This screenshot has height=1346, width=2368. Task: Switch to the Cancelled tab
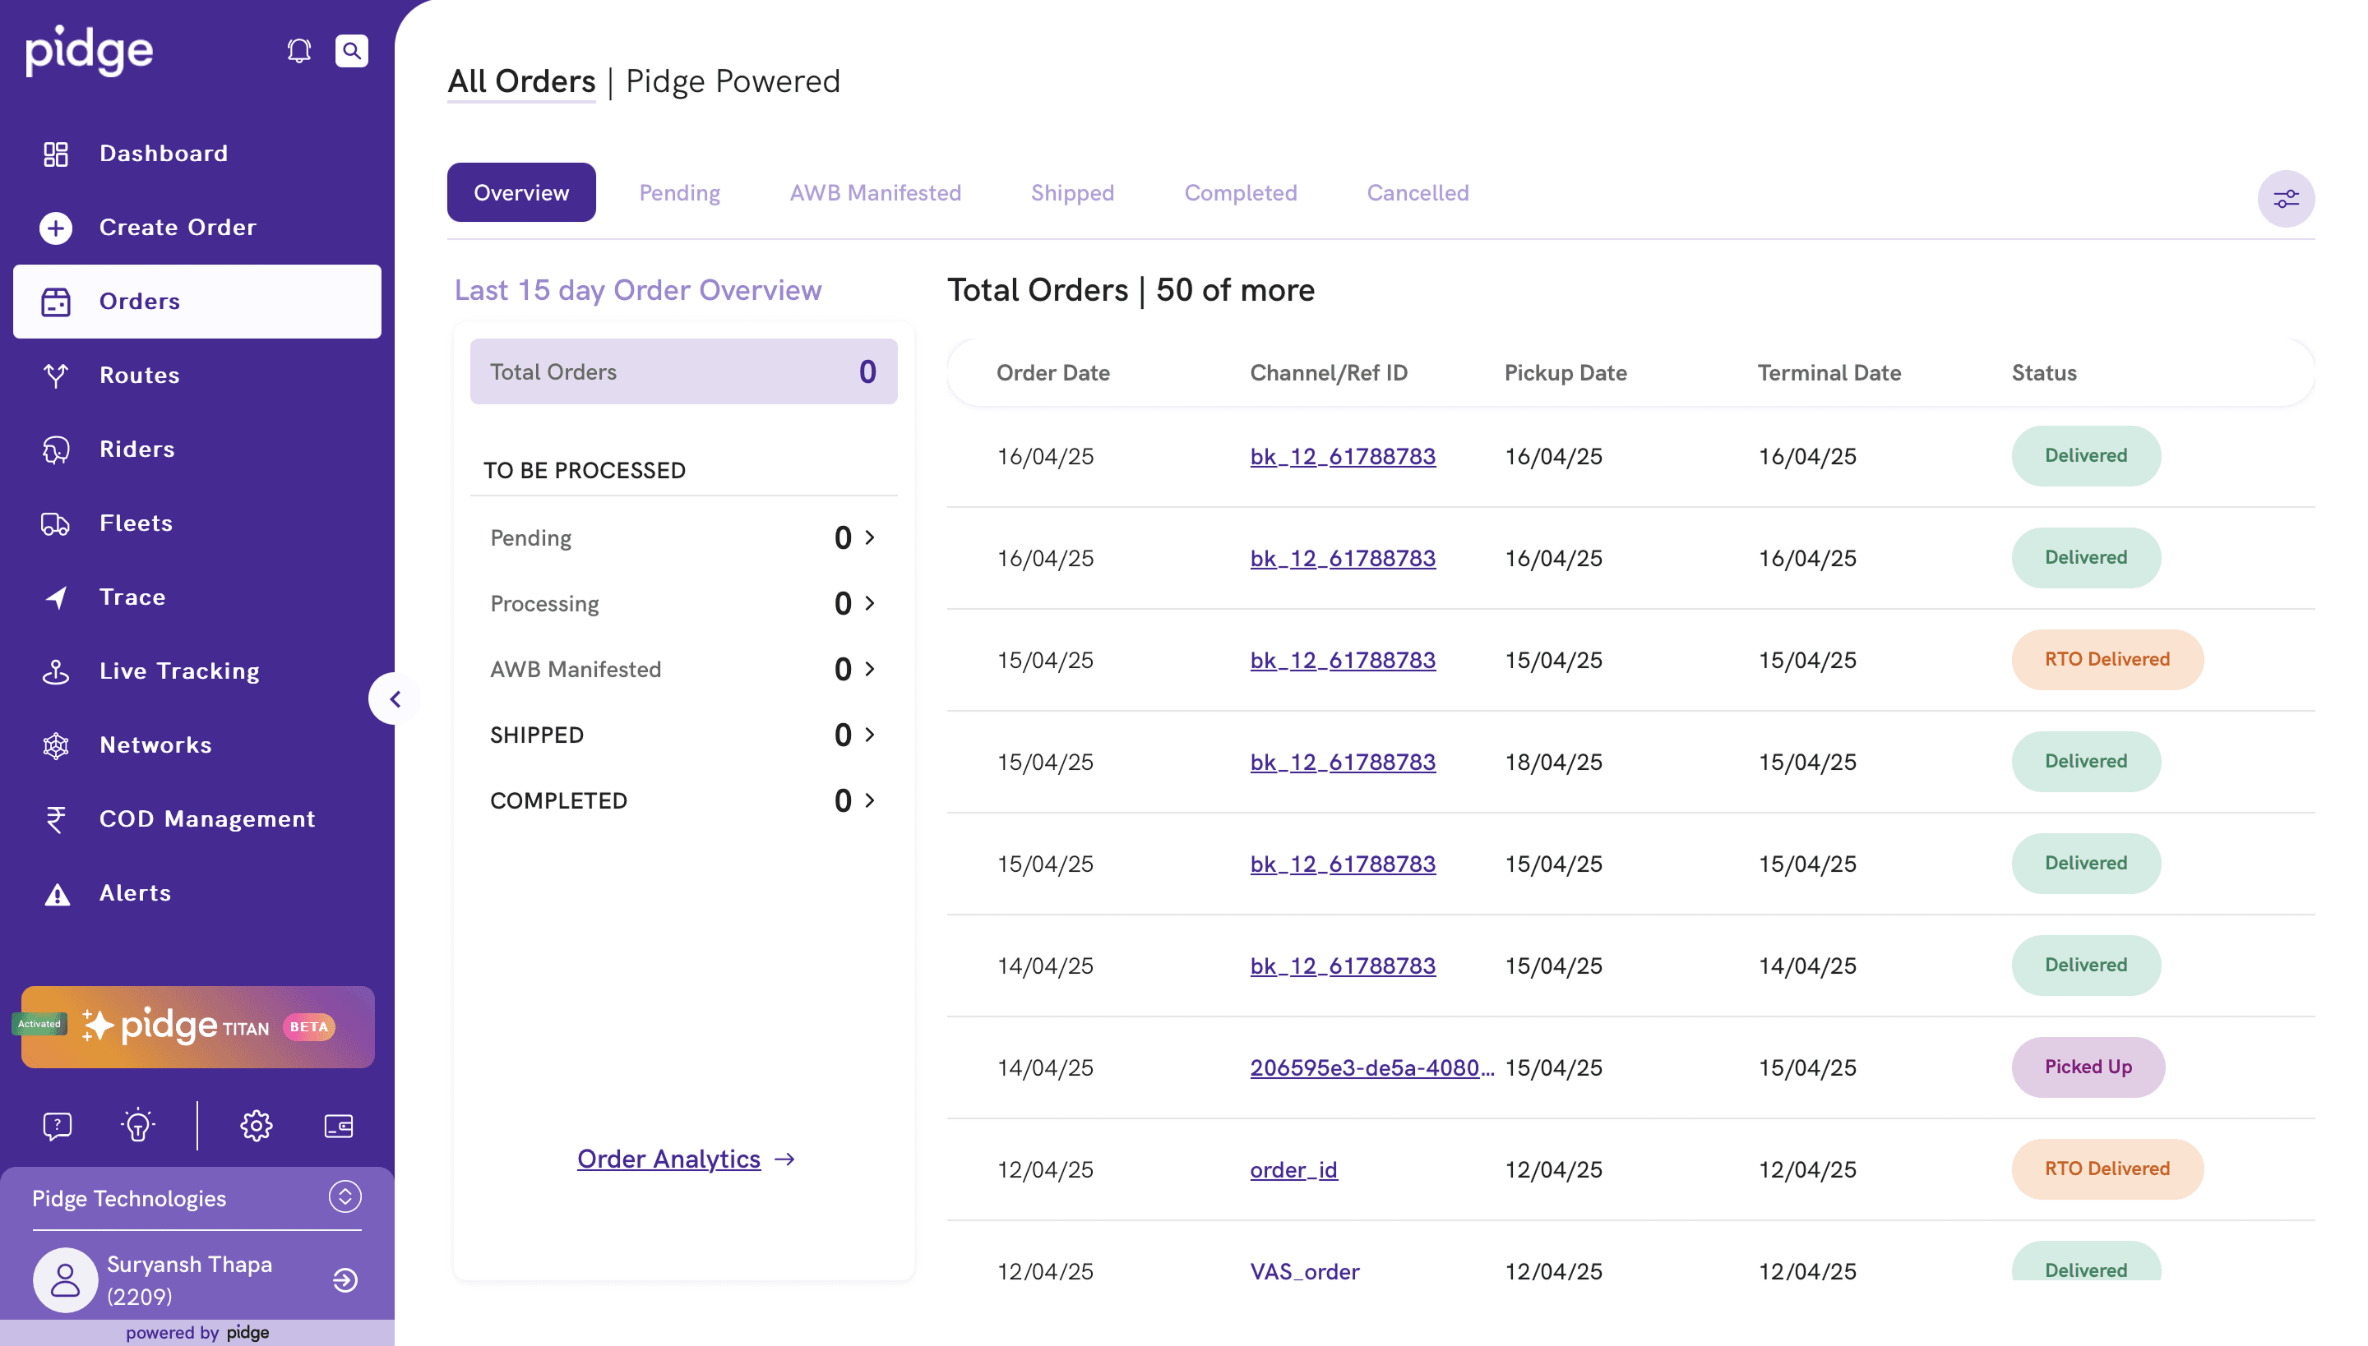[1418, 192]
